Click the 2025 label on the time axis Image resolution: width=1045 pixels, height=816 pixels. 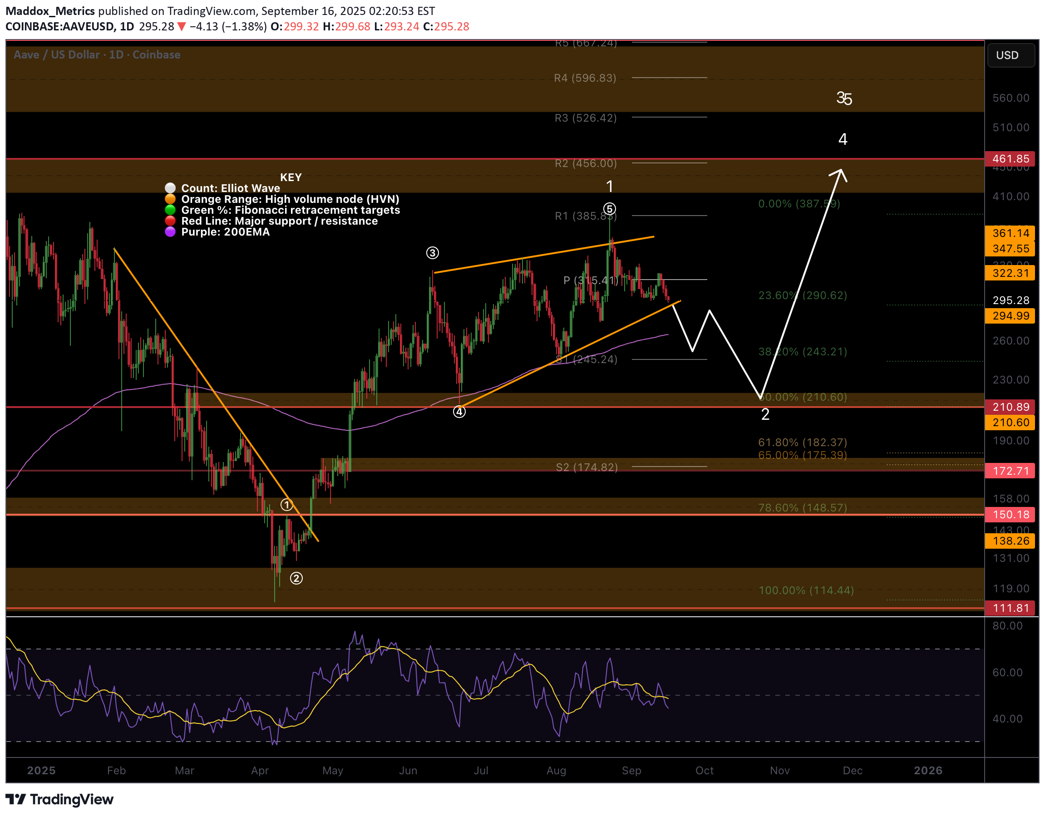[x=41, y=771]
